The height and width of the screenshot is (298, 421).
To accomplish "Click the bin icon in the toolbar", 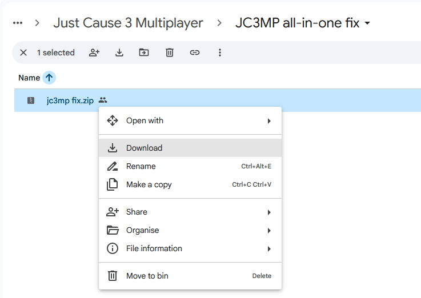I will tap(170, 53).
